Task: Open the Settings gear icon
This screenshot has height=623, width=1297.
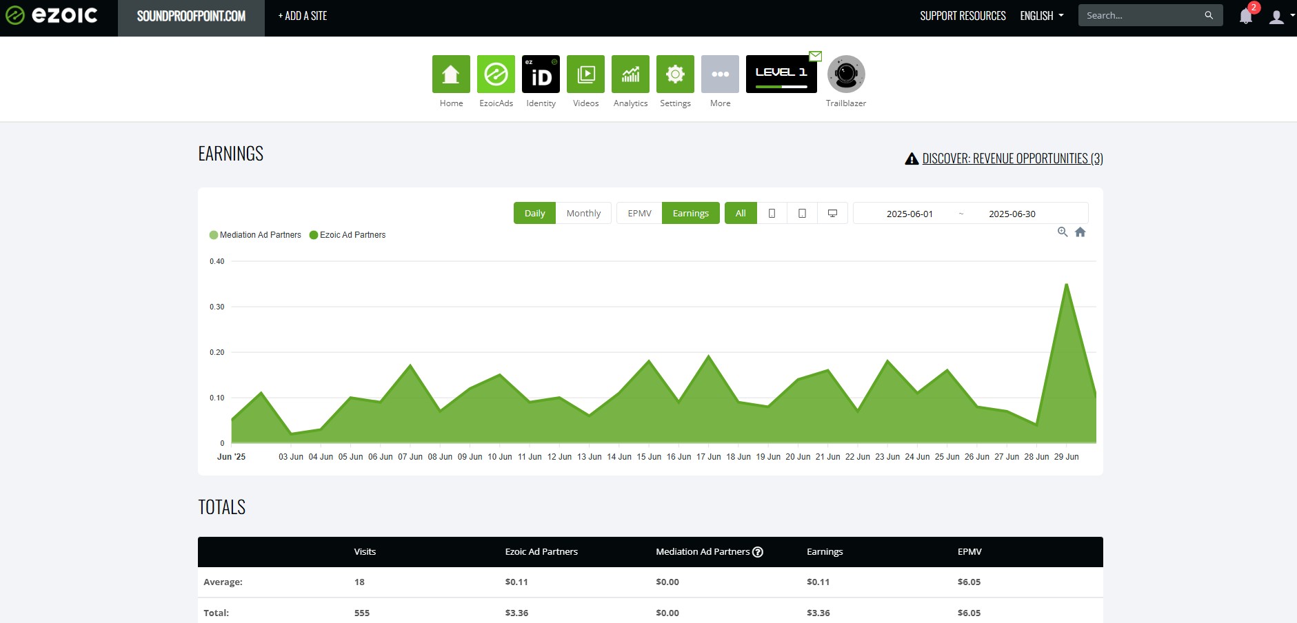Action: [x=675, y=74]
